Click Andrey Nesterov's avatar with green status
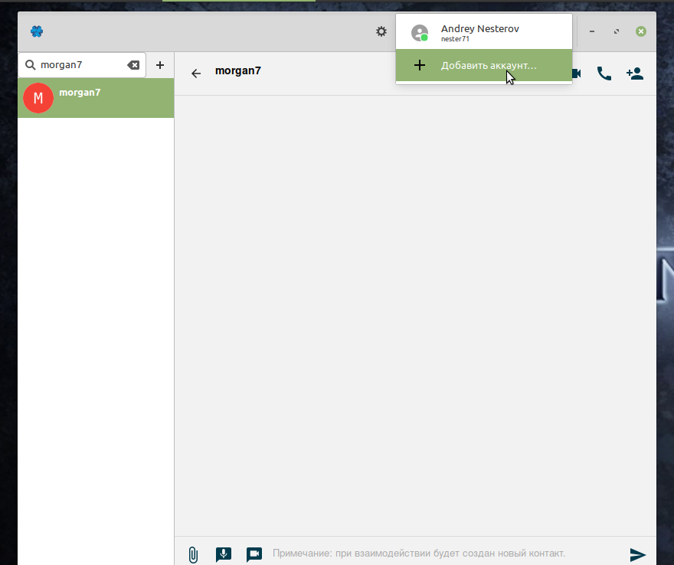This screenshot has height=565, width=674. click(419, 33)
